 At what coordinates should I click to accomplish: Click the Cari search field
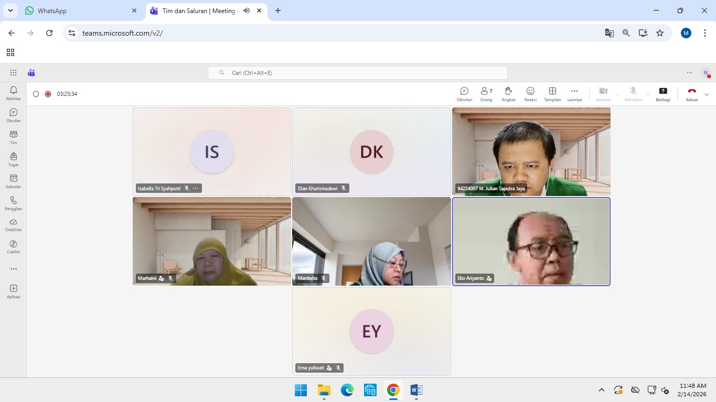(358, 73)
